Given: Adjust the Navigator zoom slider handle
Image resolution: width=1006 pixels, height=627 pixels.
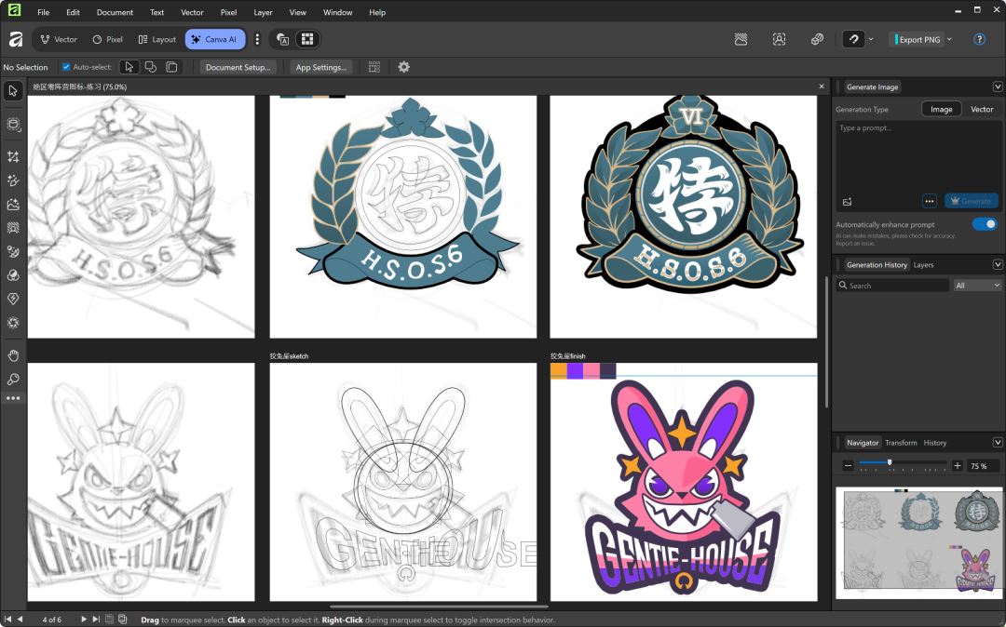Looking at the screenshot, I should coord(890,462).
